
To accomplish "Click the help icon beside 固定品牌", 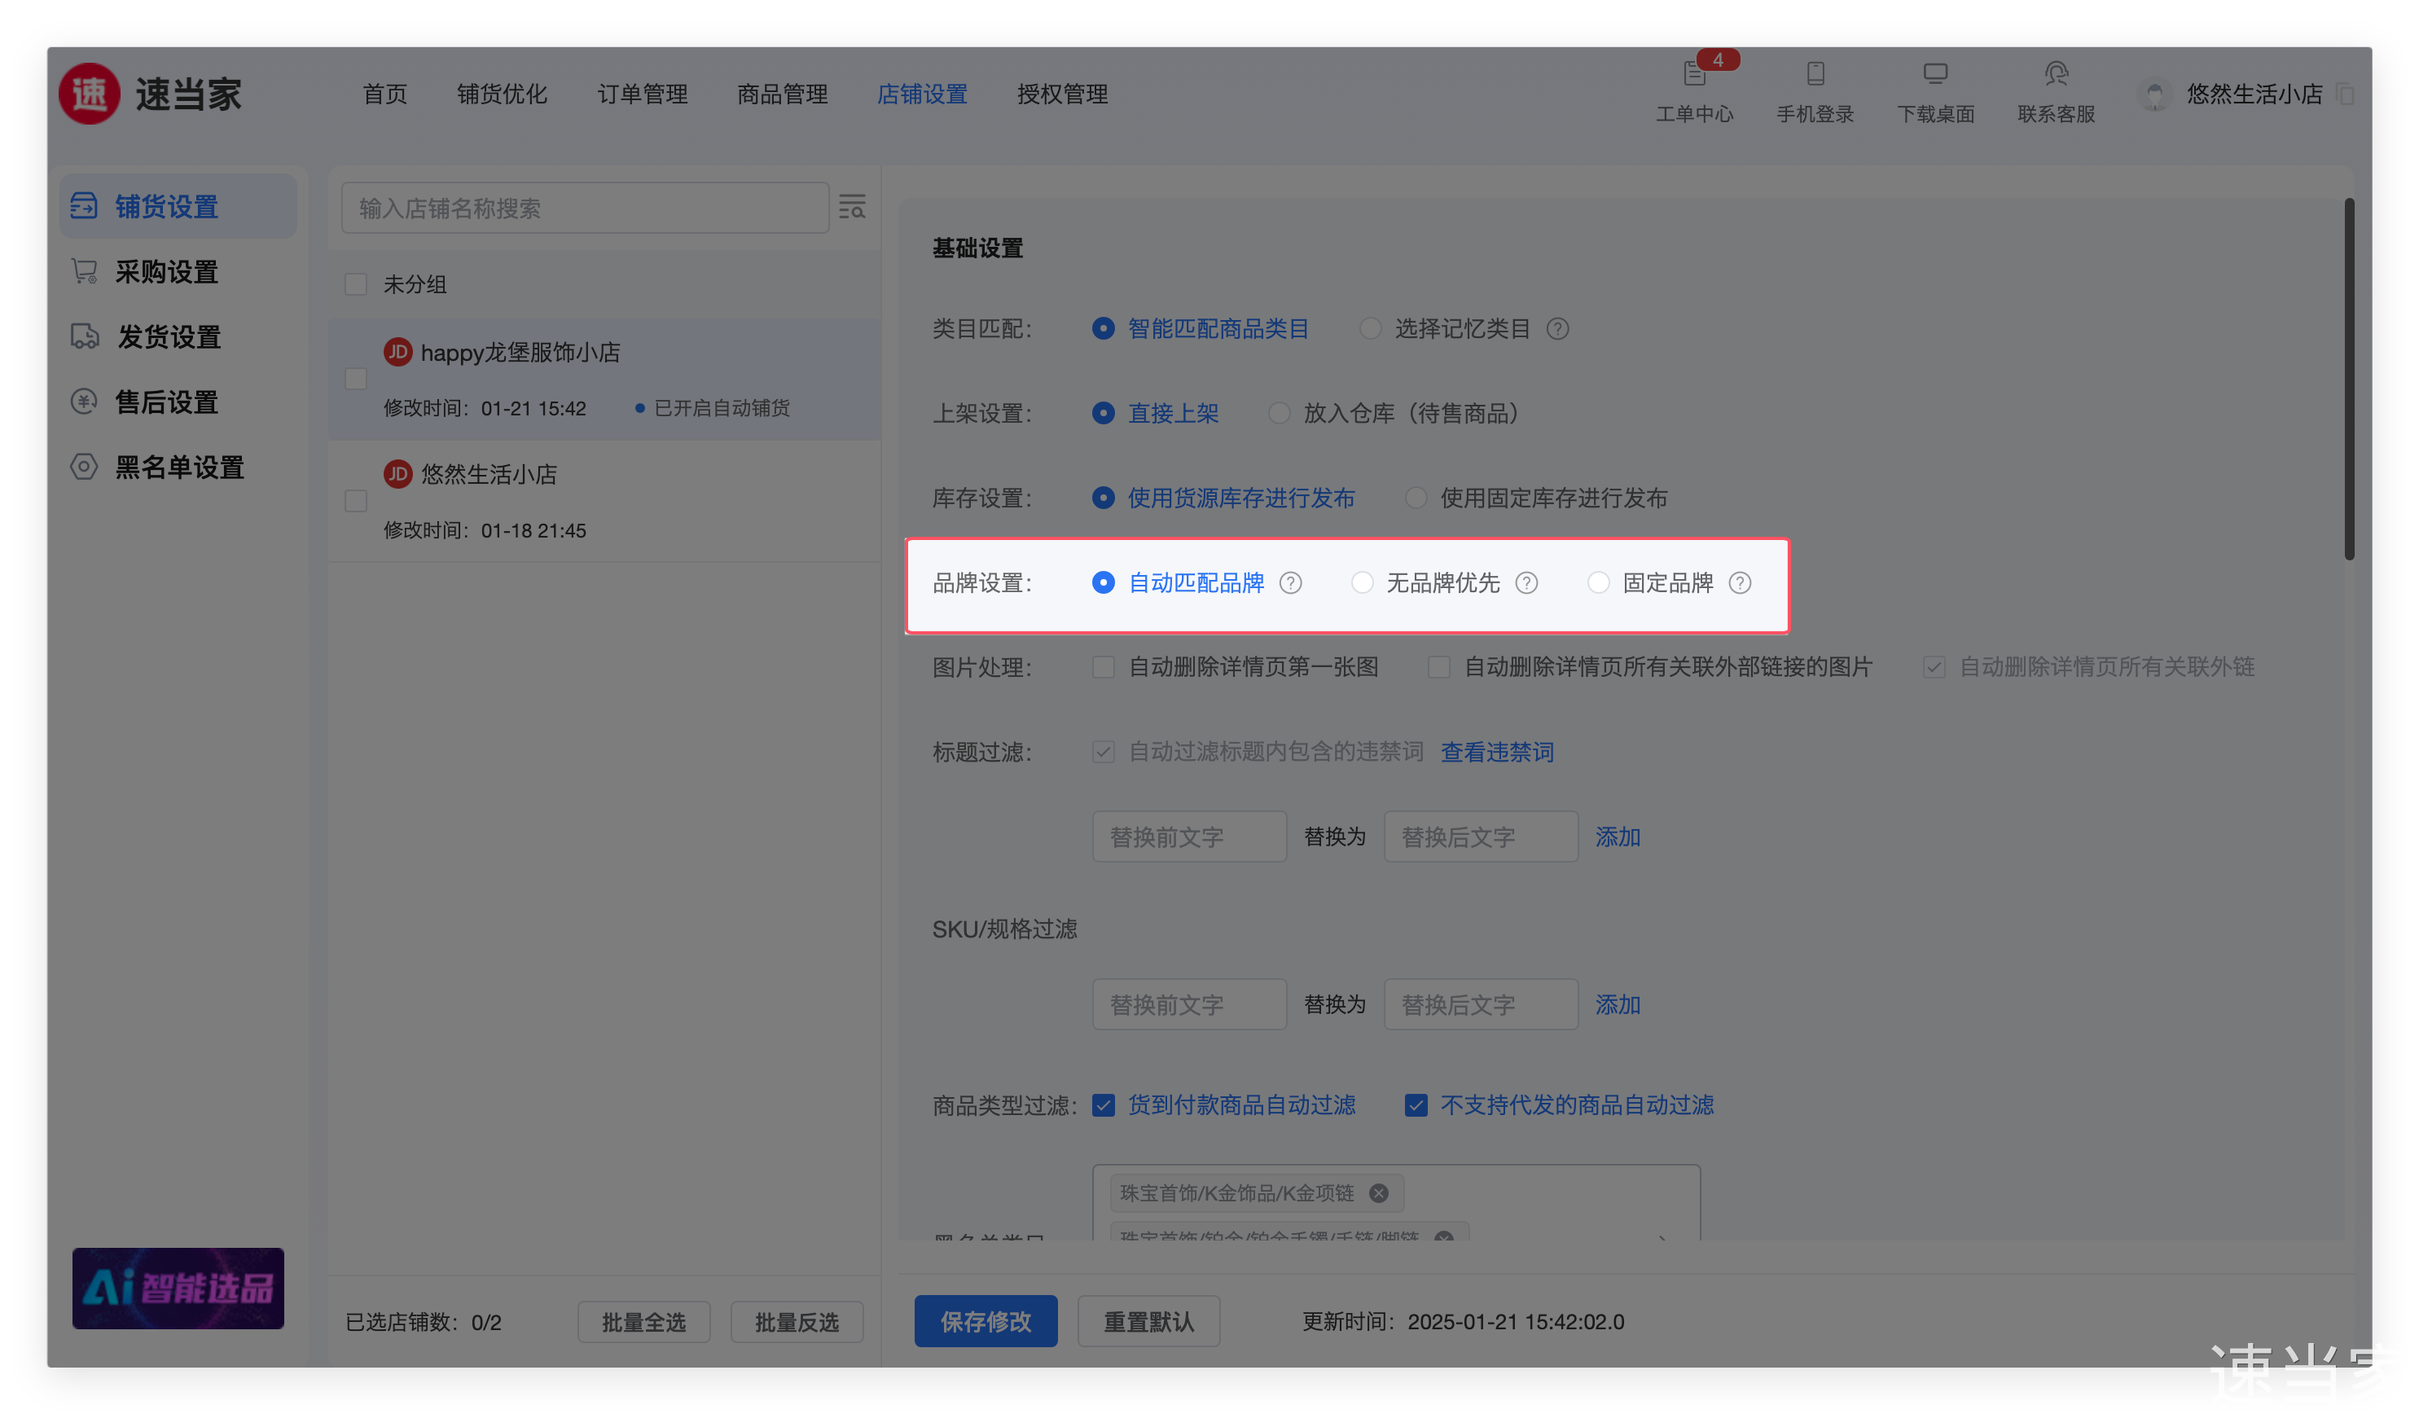I will [x=1741, y=582].
